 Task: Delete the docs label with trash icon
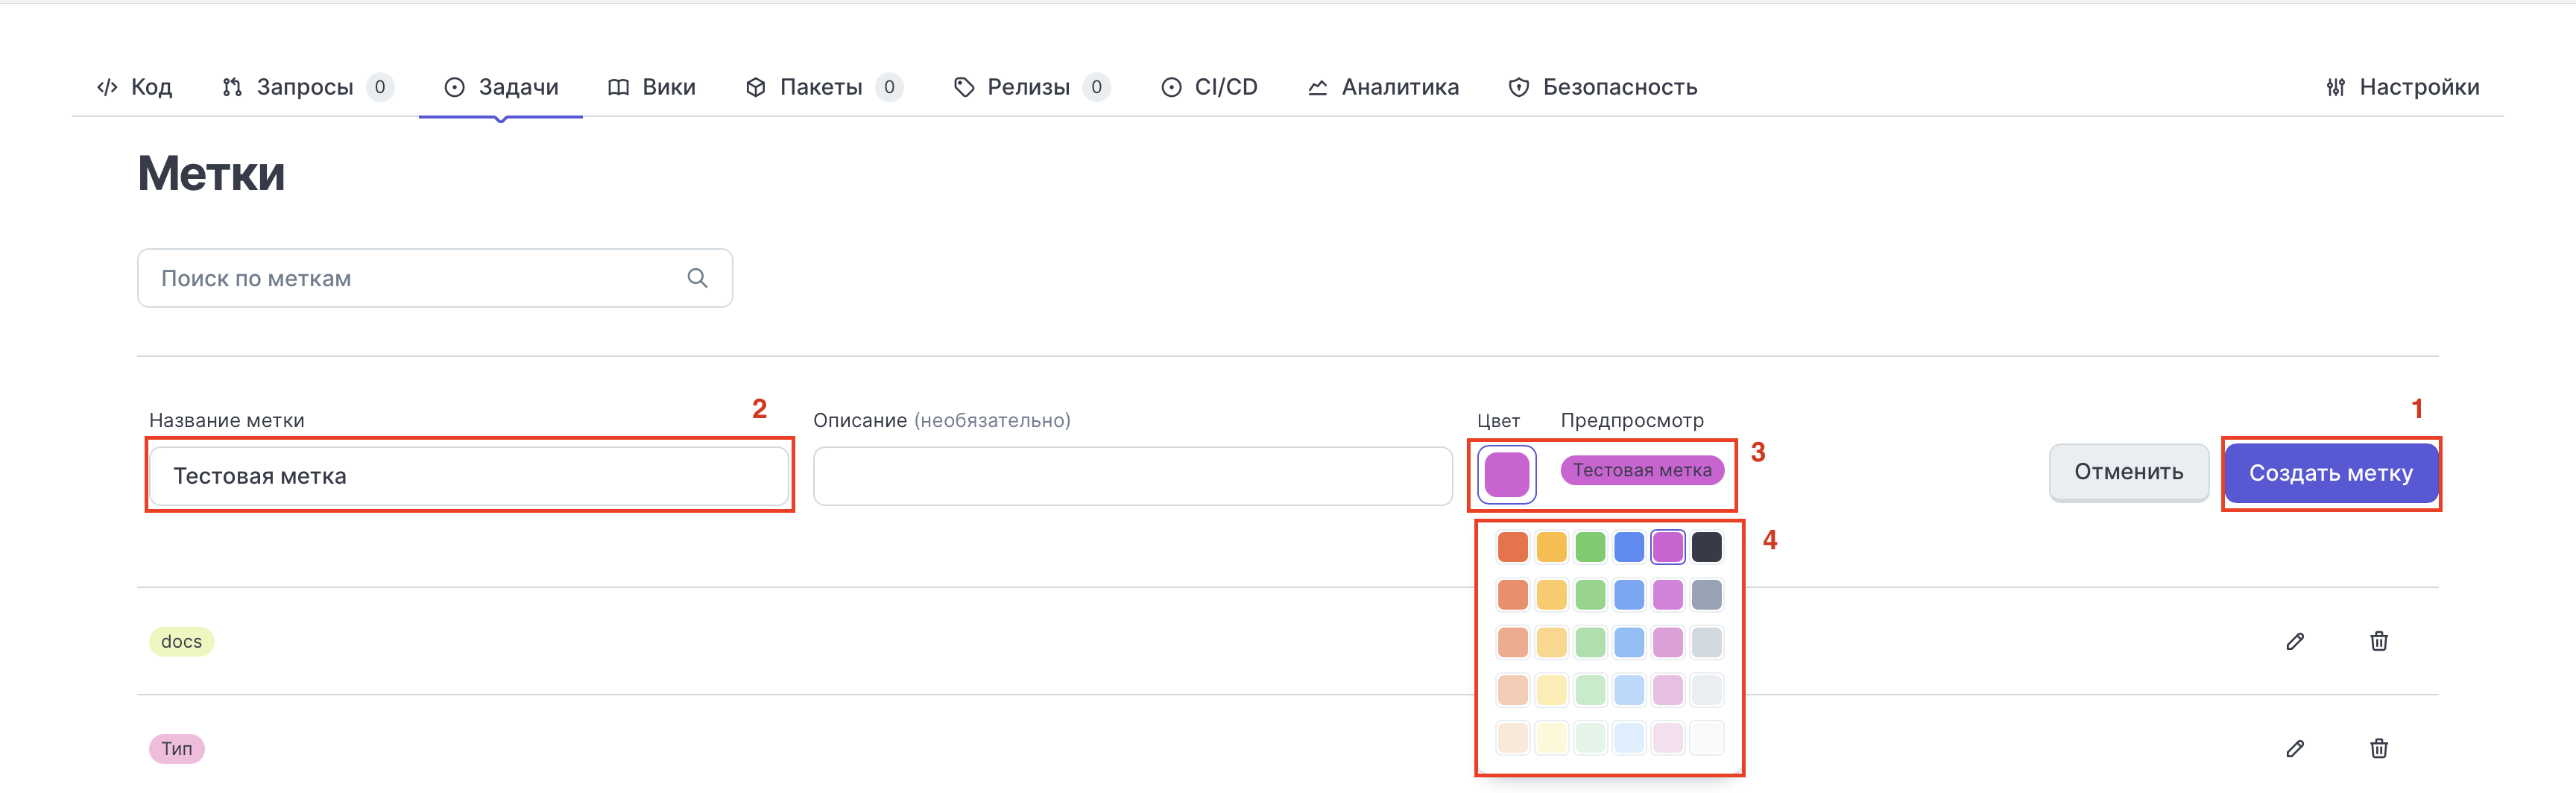point(2379,641)
